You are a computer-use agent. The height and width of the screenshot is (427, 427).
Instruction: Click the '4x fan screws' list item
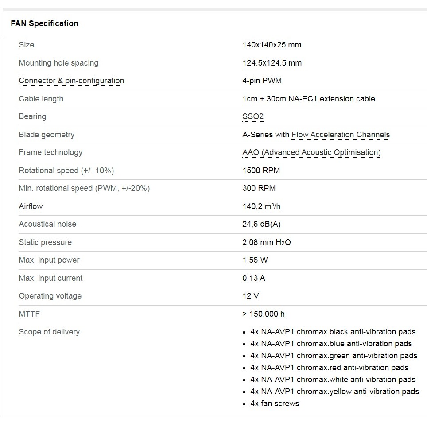(275, 404)
